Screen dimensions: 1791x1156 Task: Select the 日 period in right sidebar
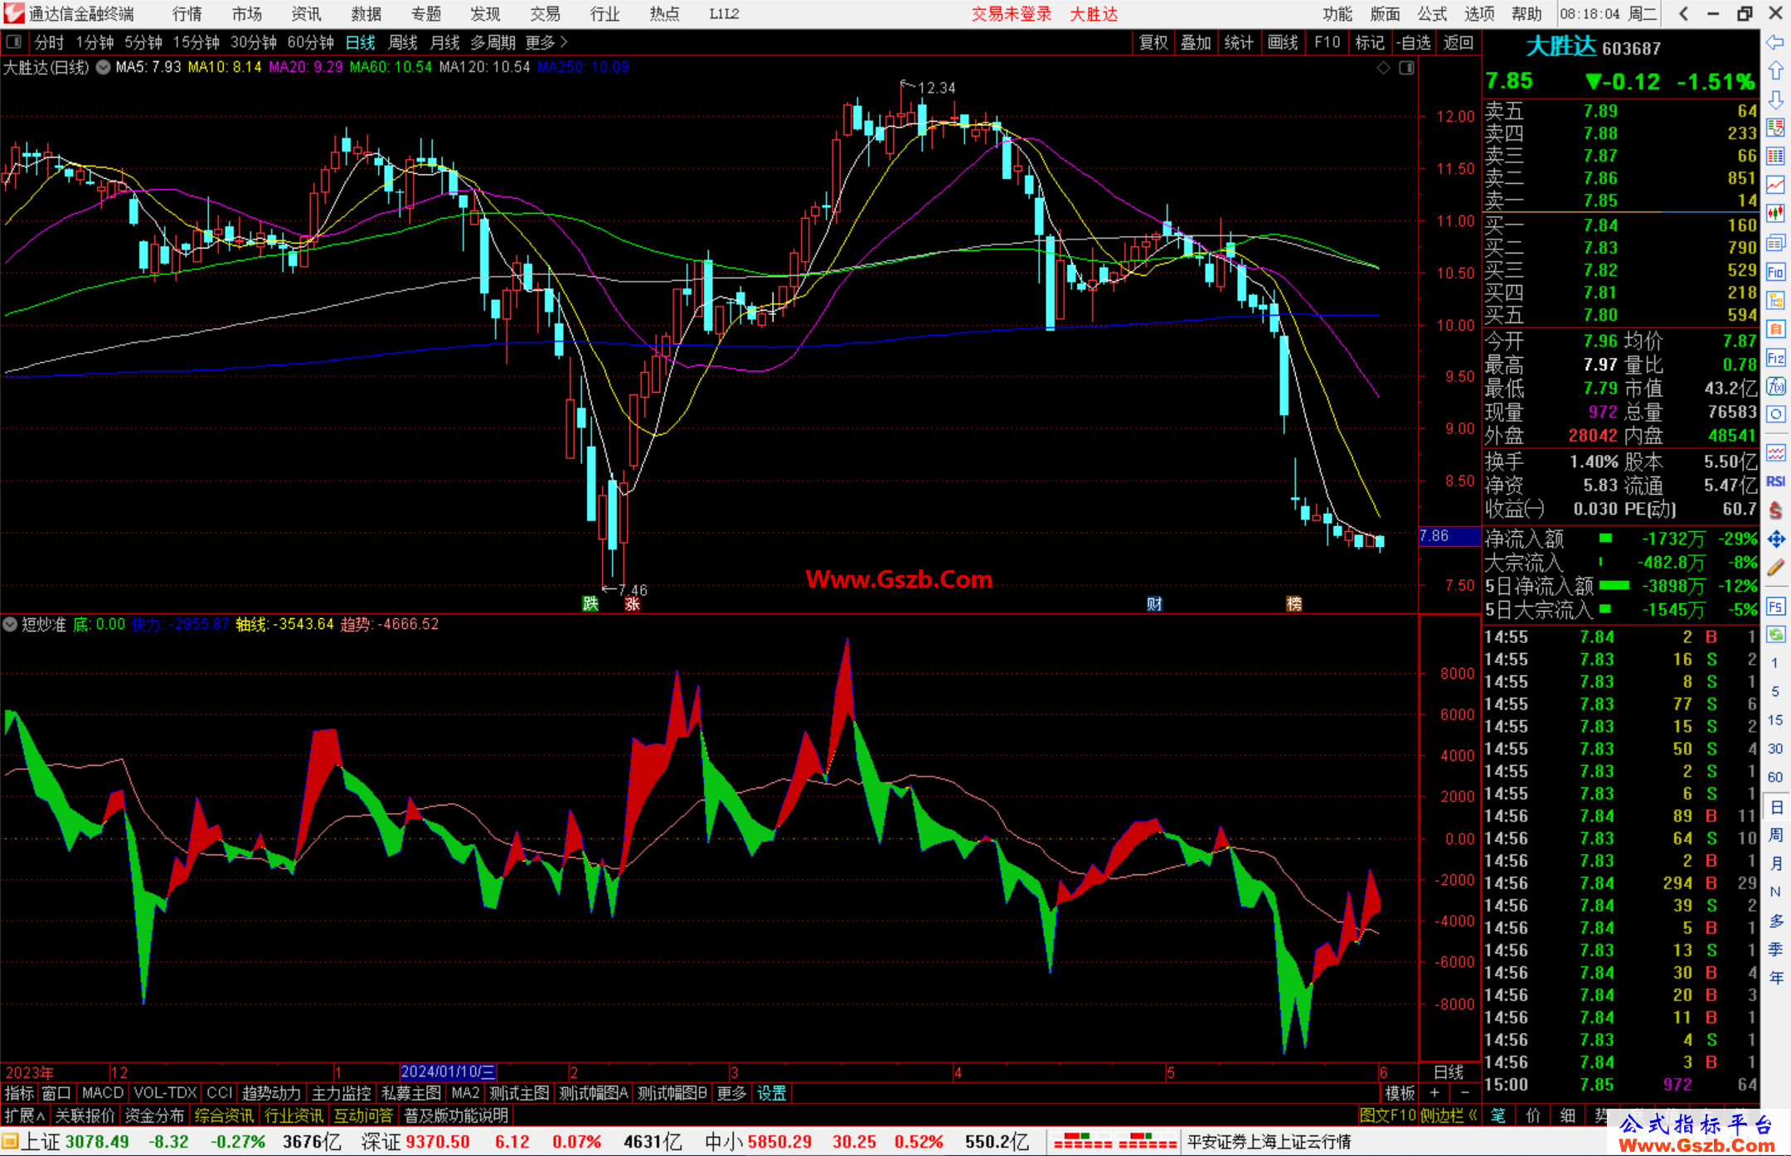pyautogui.click(x=1775, y=806)
